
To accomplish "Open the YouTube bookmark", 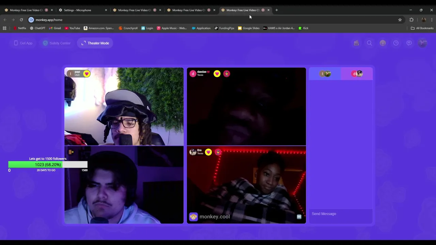I will [x=72, y=28].
